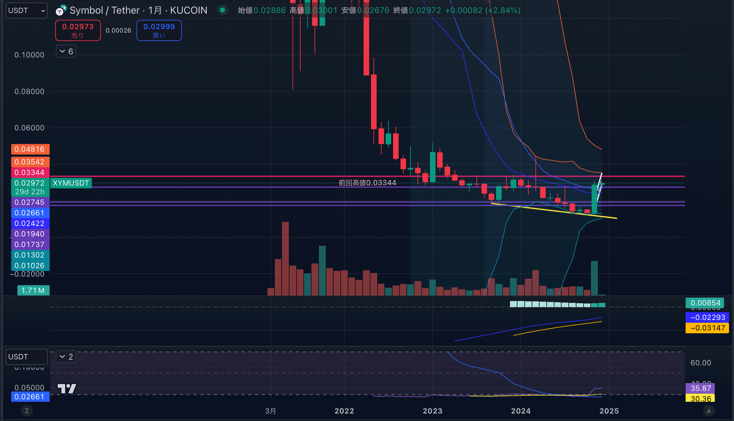Click the 始値0.02886 open value in header
Image resolution: width=734 pixels, height=421 pixels.
tap(262, 10)
